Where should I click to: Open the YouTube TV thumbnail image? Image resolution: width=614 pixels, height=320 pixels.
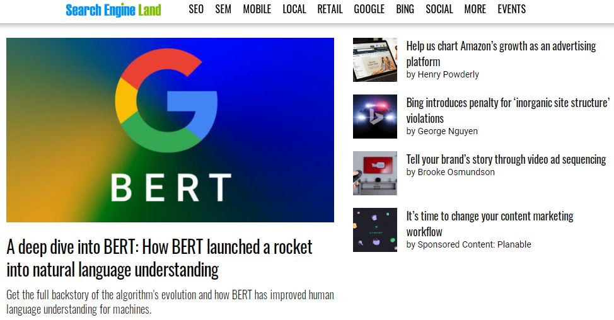pyautogui.click(x=374, y=173)
